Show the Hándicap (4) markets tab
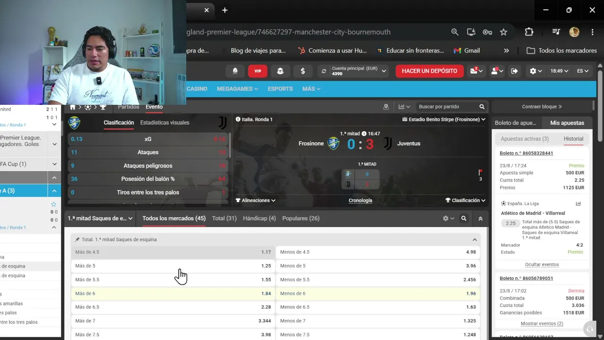604x340 pixels. pos(260,218)
